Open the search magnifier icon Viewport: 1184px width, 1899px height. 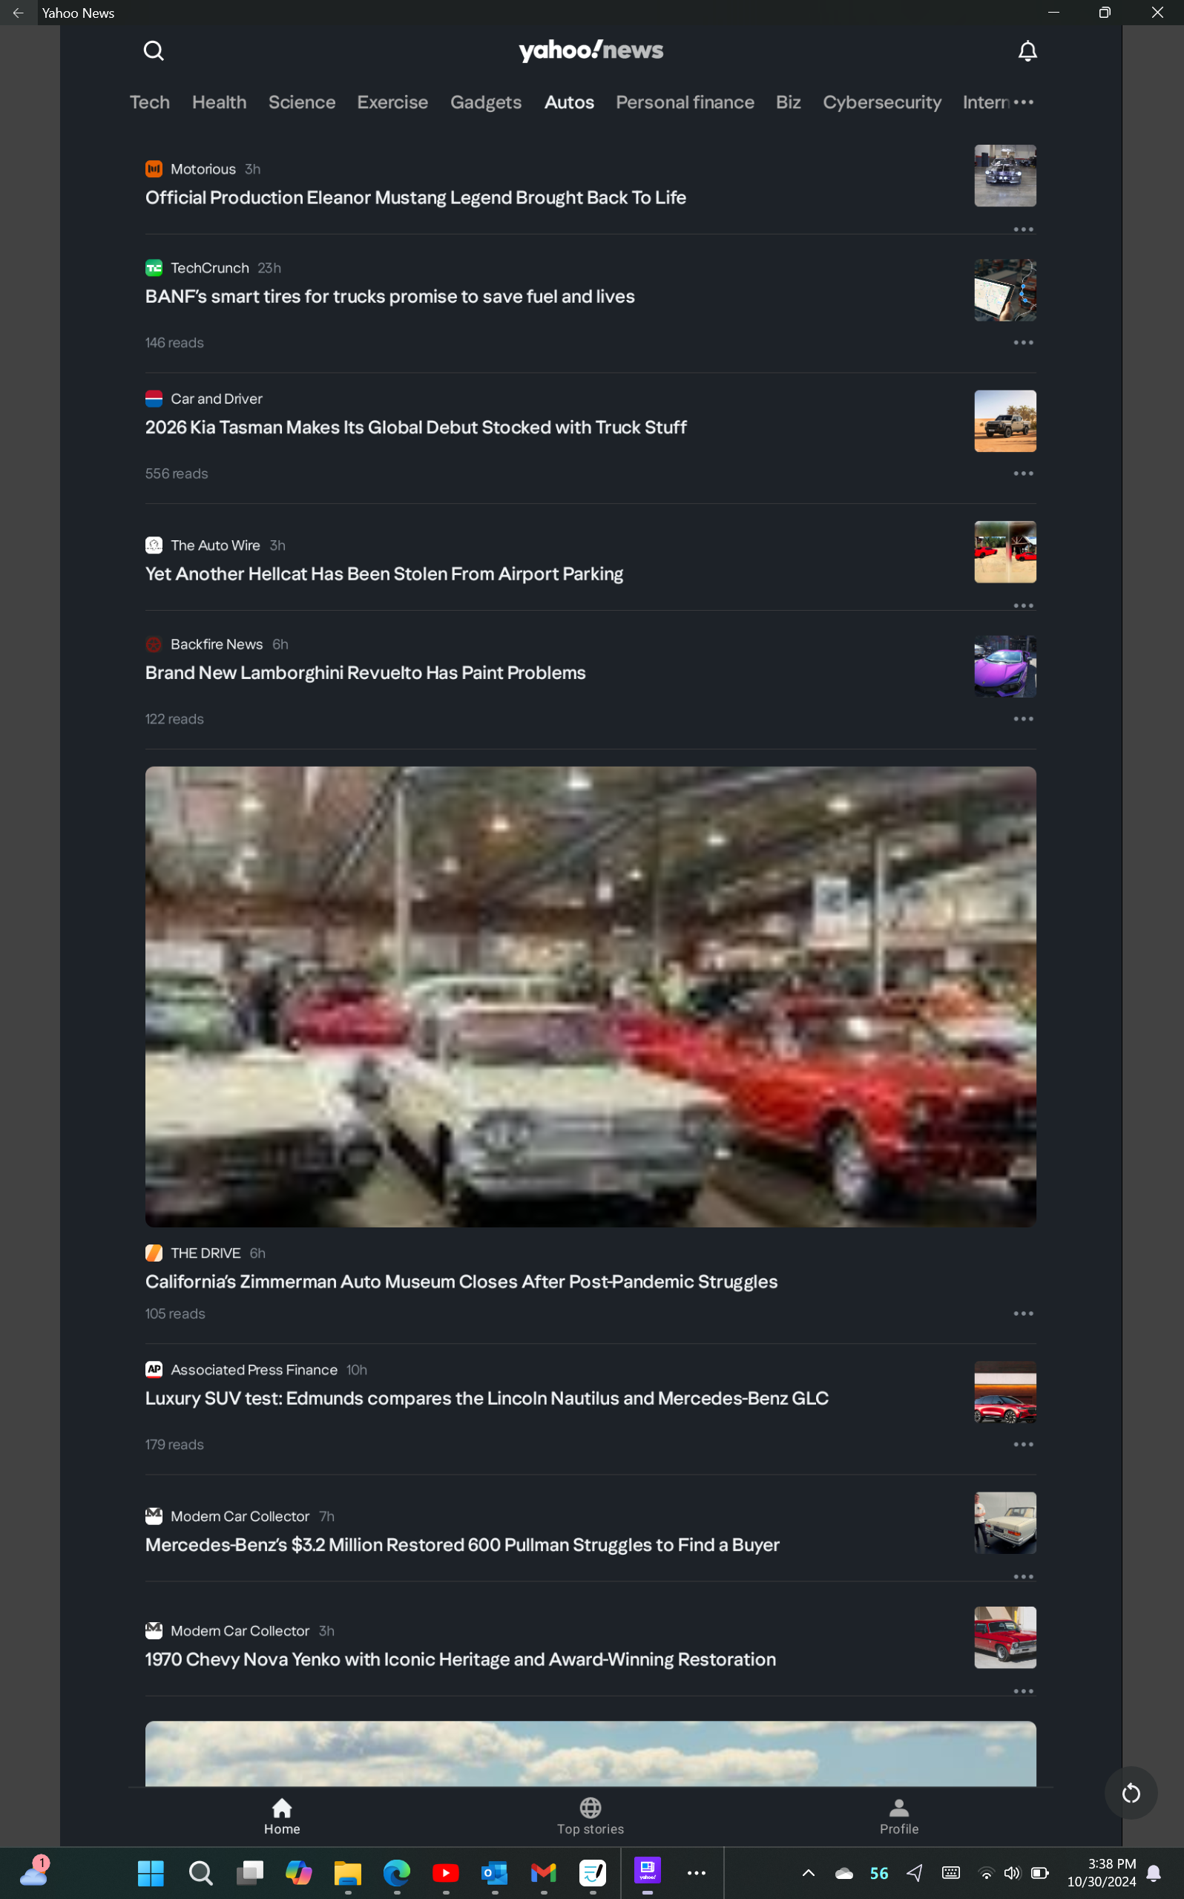pyautogui.click(x=154, y=51)
